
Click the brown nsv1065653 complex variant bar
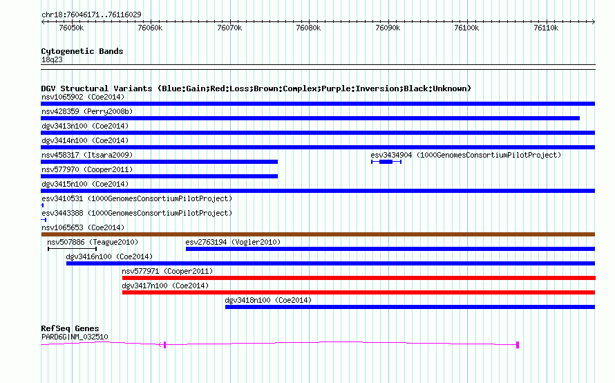click(x=318, y=234)
